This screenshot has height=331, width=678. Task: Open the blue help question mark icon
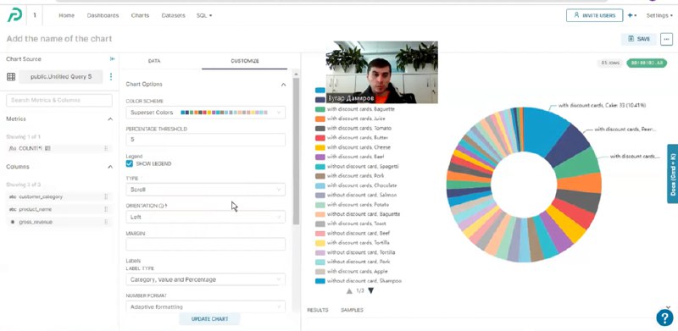(664, 317)
